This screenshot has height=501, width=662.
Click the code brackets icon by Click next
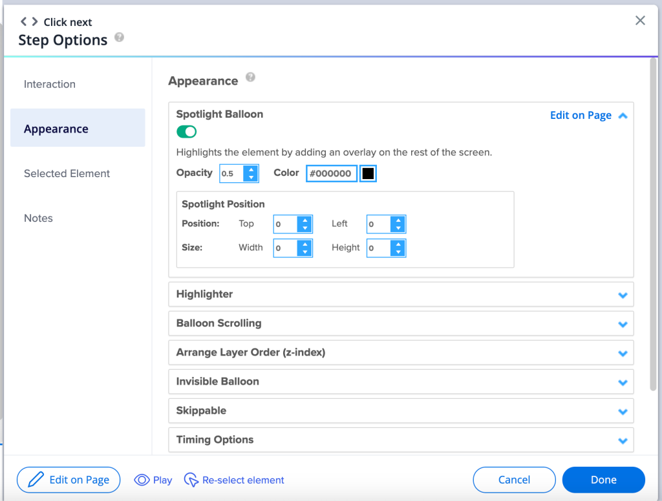(x=29, y=22)
